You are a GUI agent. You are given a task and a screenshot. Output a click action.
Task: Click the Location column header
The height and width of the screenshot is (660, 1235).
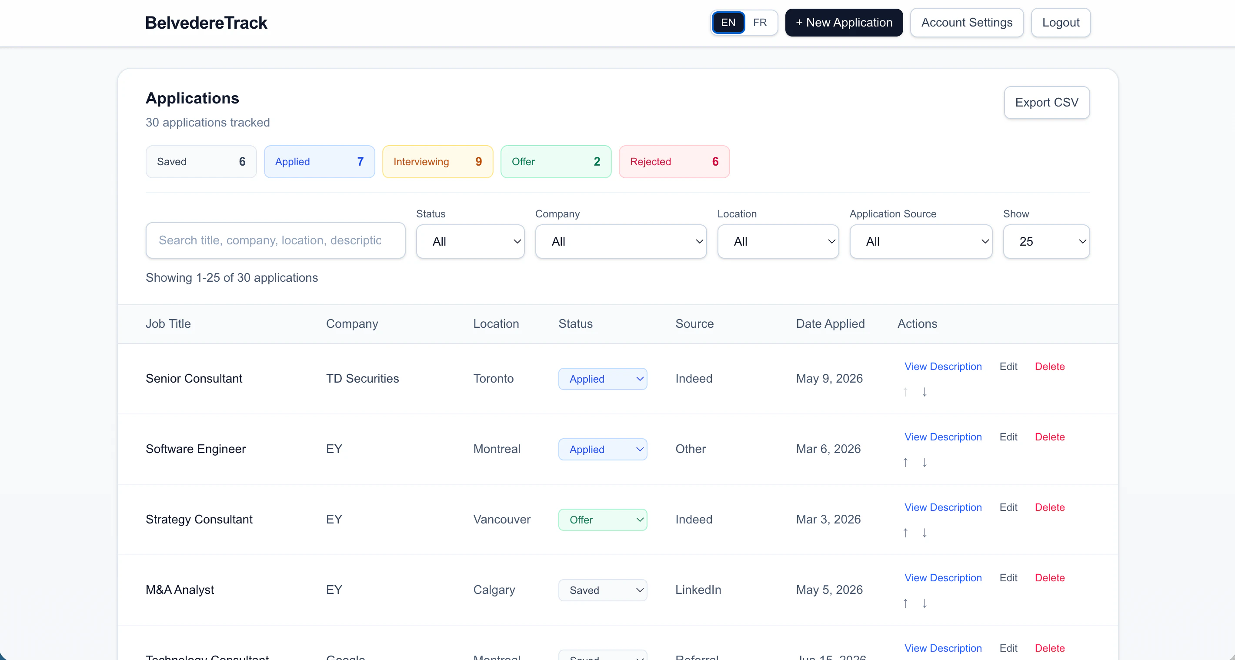click(x=496, y=324)
